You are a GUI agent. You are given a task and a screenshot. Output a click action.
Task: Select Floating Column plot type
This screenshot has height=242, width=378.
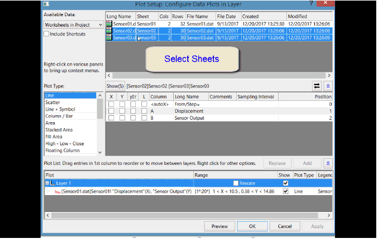(x=70, y=151)
